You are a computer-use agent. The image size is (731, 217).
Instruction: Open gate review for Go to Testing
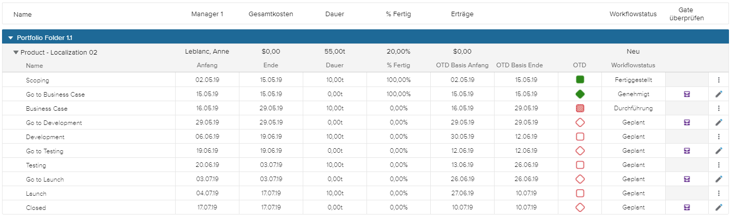[687, 151]
